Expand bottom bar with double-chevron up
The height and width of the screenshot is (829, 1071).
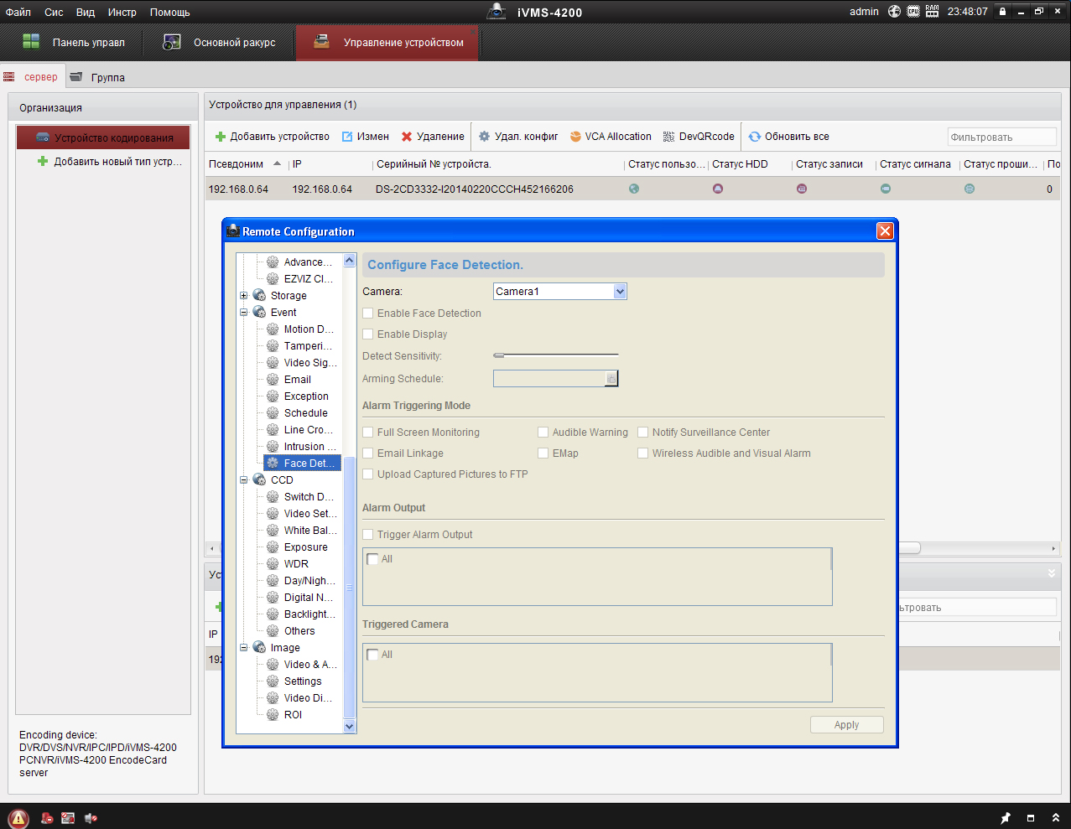click(x=1056, y=818)
